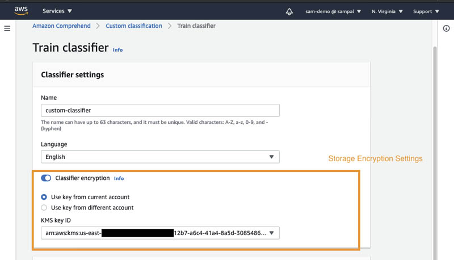Open the notifications bell icon
Viewport: 454px width, 260px height.
[289, 11]
